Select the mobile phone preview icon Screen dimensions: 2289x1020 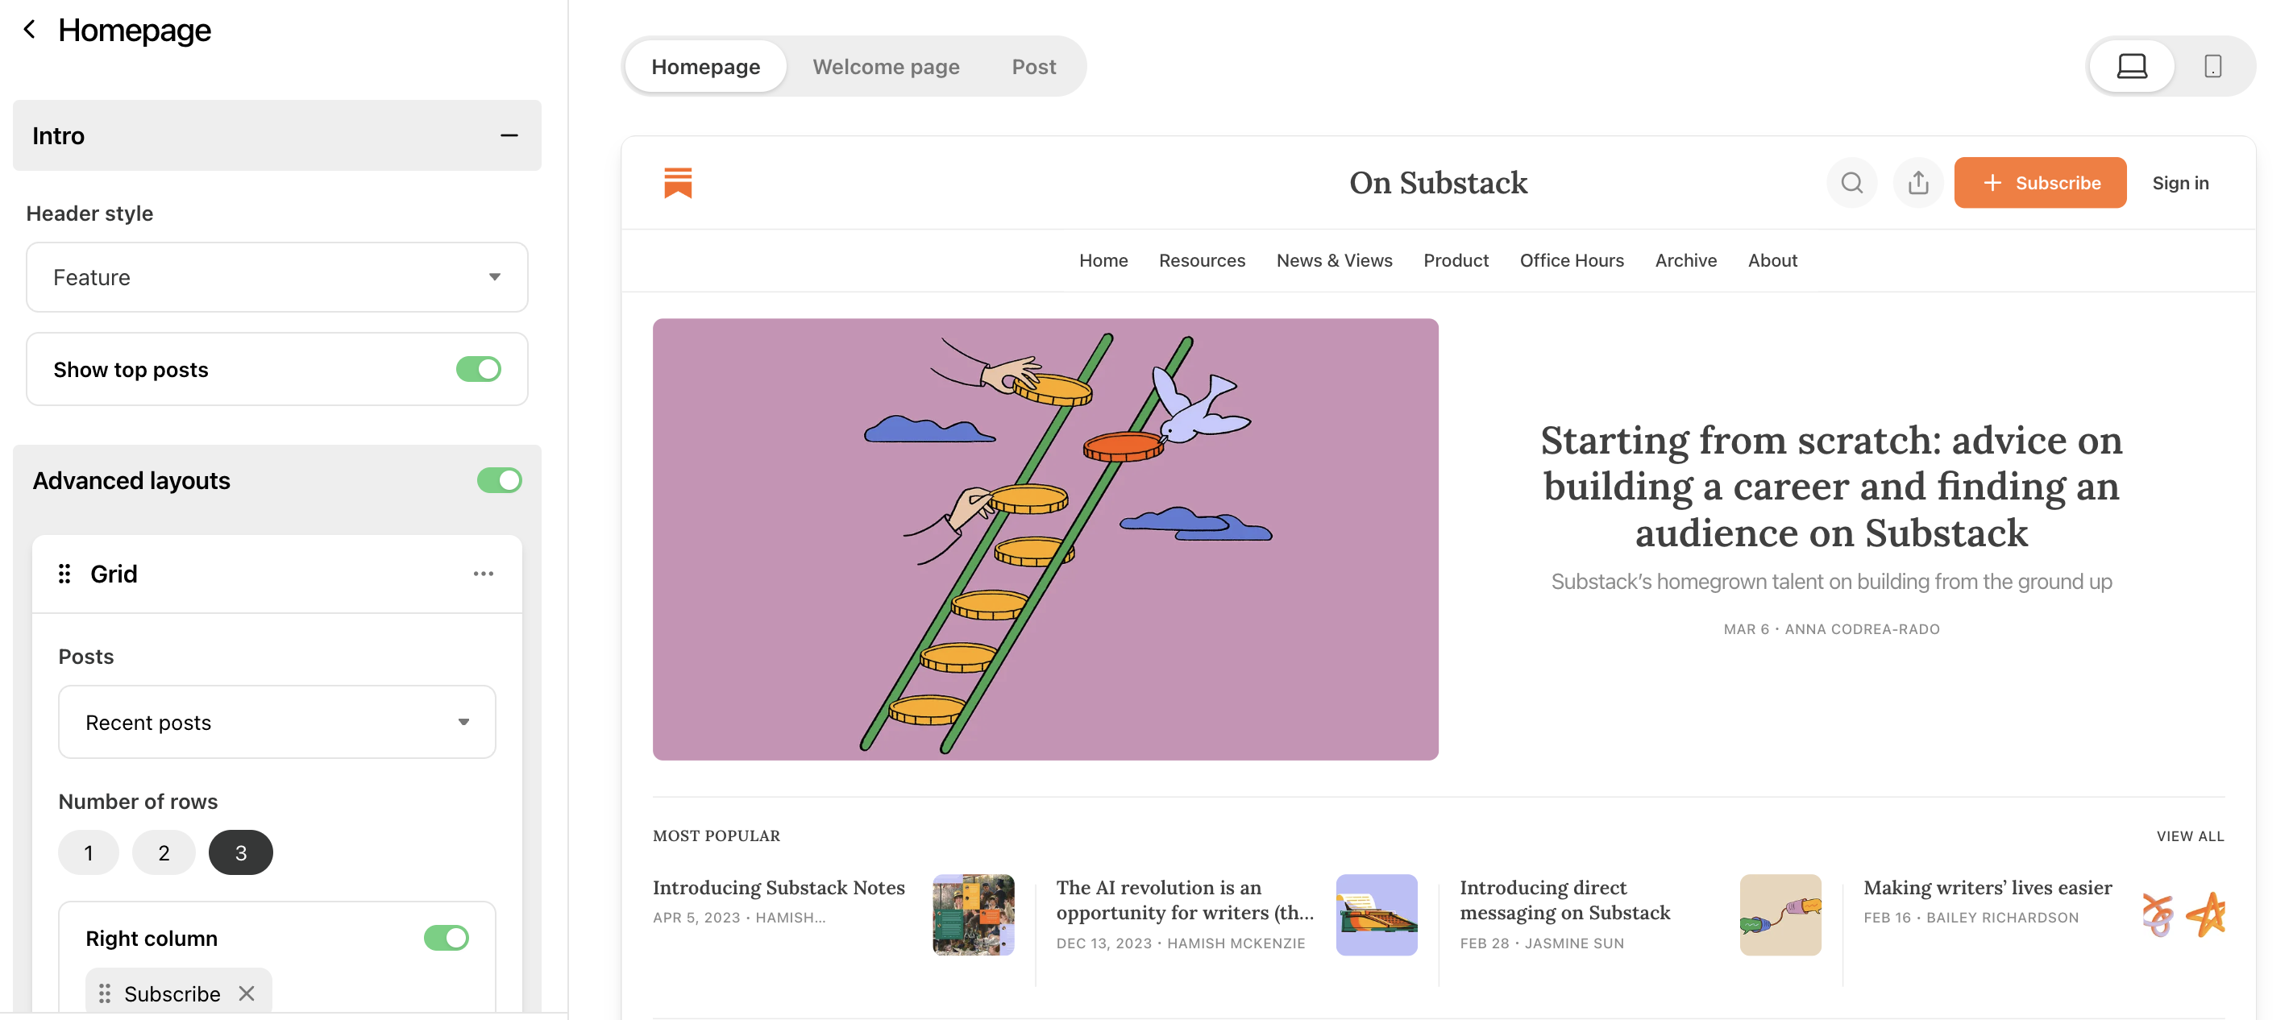coord(2212,66)
